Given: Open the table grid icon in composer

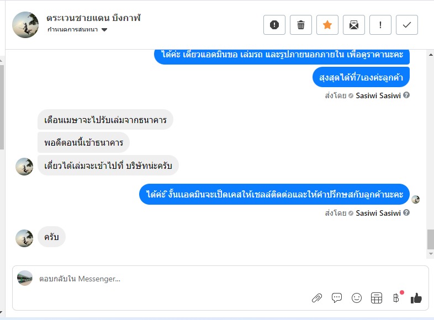Looking at the screenshot, I should (377, 298).
